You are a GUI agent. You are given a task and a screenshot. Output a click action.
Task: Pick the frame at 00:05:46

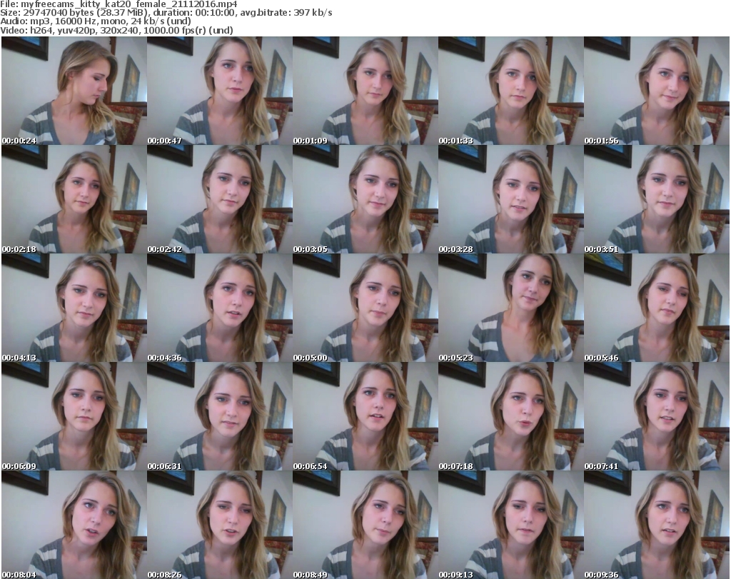click(657, 308)
